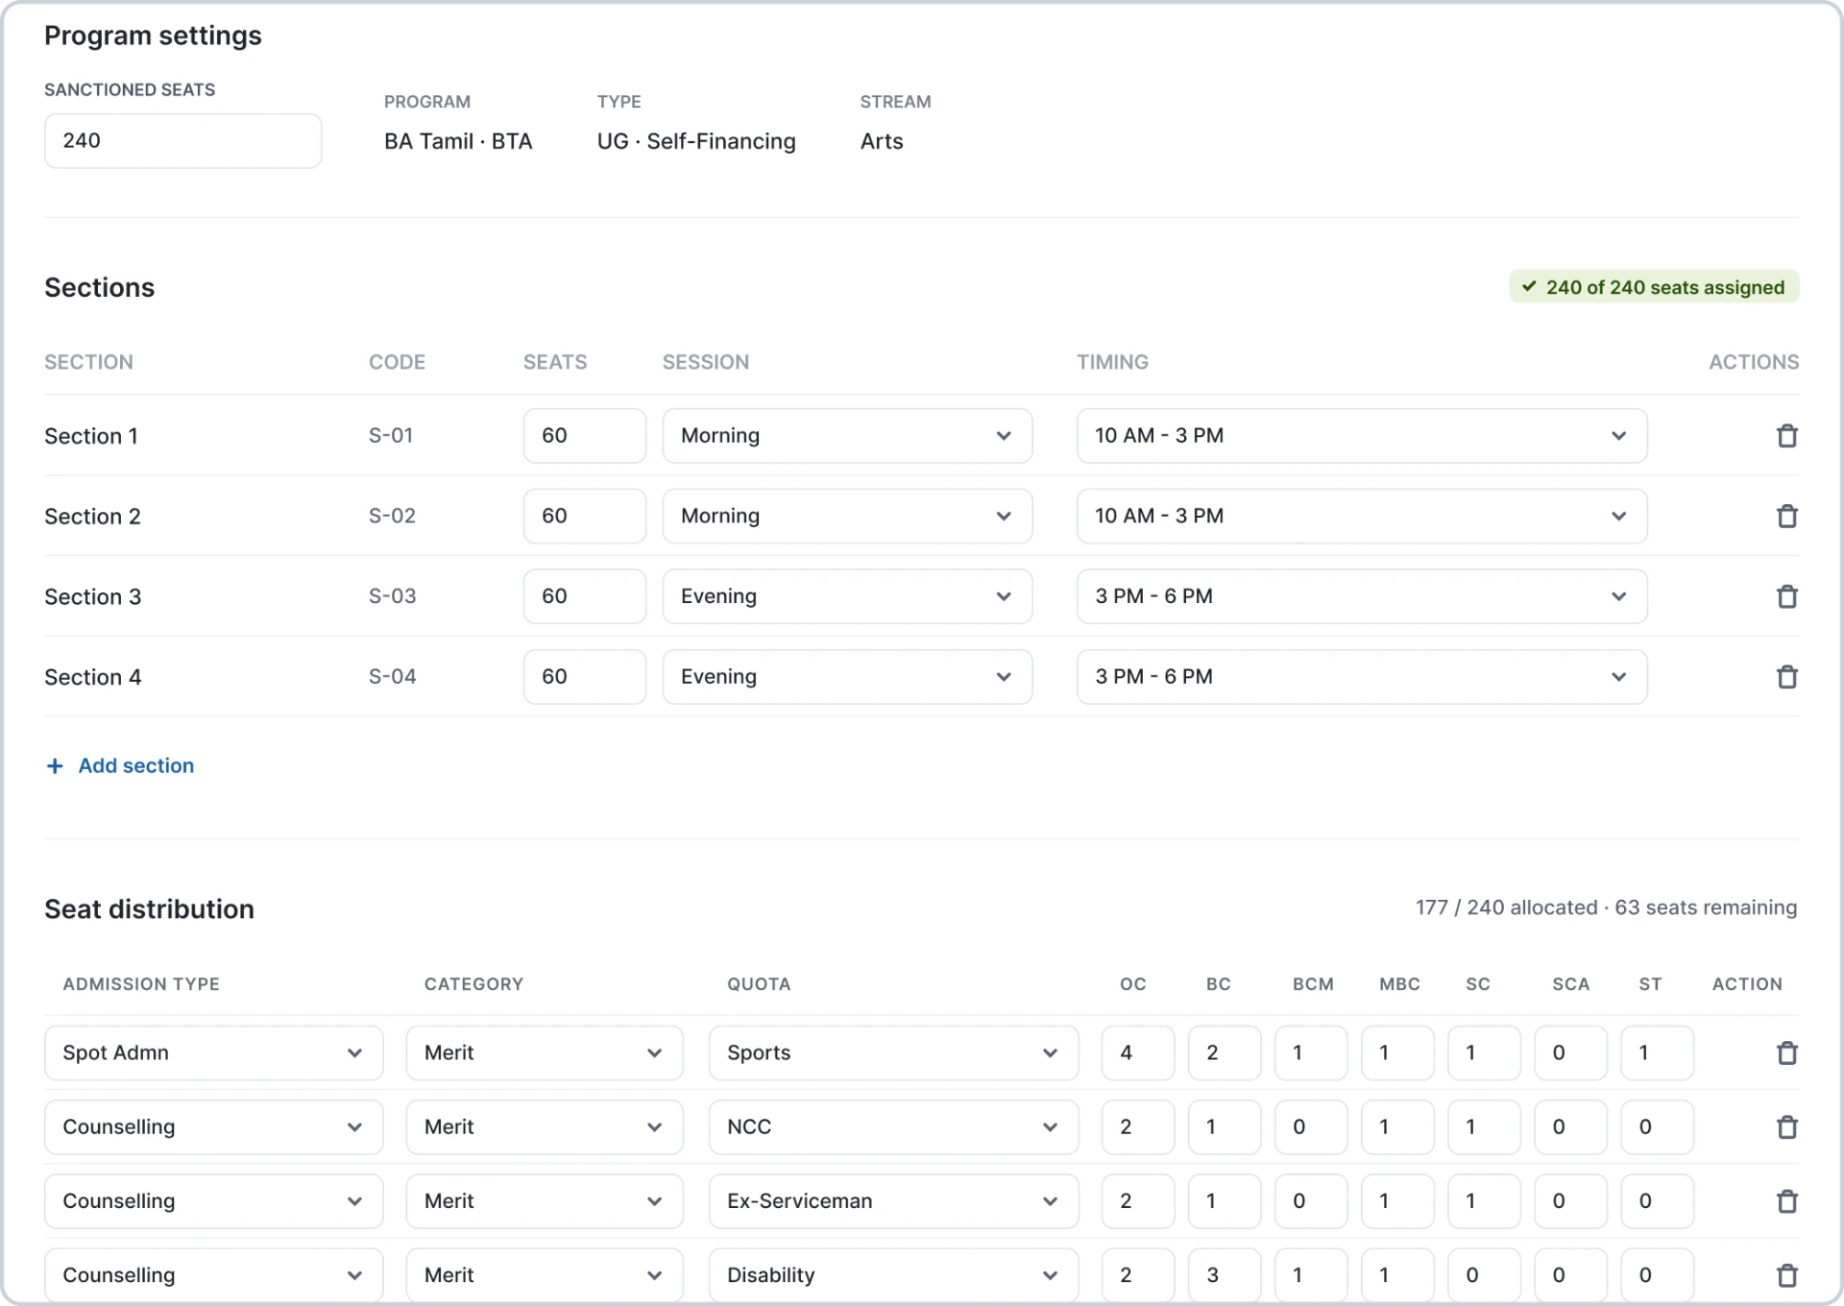Viewport: 1844px width, 1306px height.
Task: Remove Section 4 using the trash icon
Action: (1786, 677)
